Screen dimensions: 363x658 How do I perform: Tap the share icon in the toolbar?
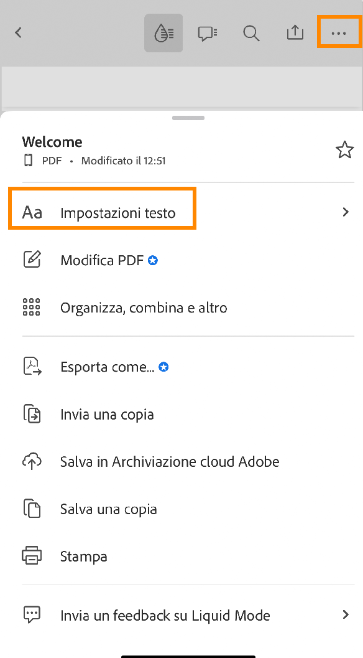pos(295,32)
